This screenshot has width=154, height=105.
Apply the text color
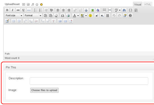pos(74,15)
